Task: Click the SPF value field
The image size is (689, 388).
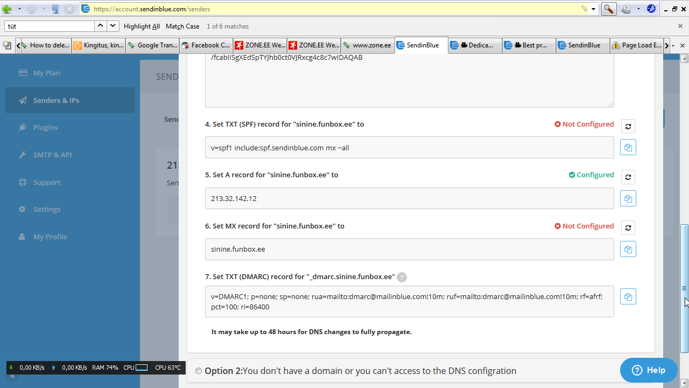Action: pos(409,148)
